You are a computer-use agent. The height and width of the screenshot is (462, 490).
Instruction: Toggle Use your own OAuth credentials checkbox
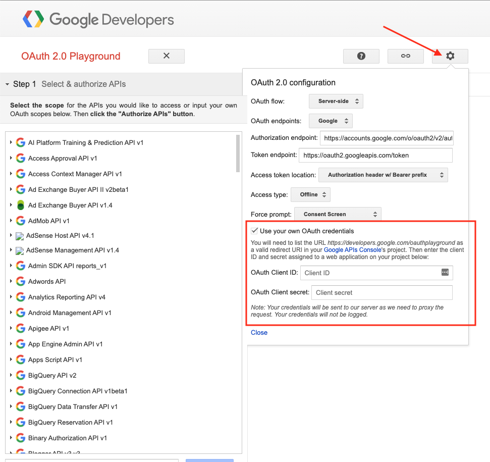254,231
